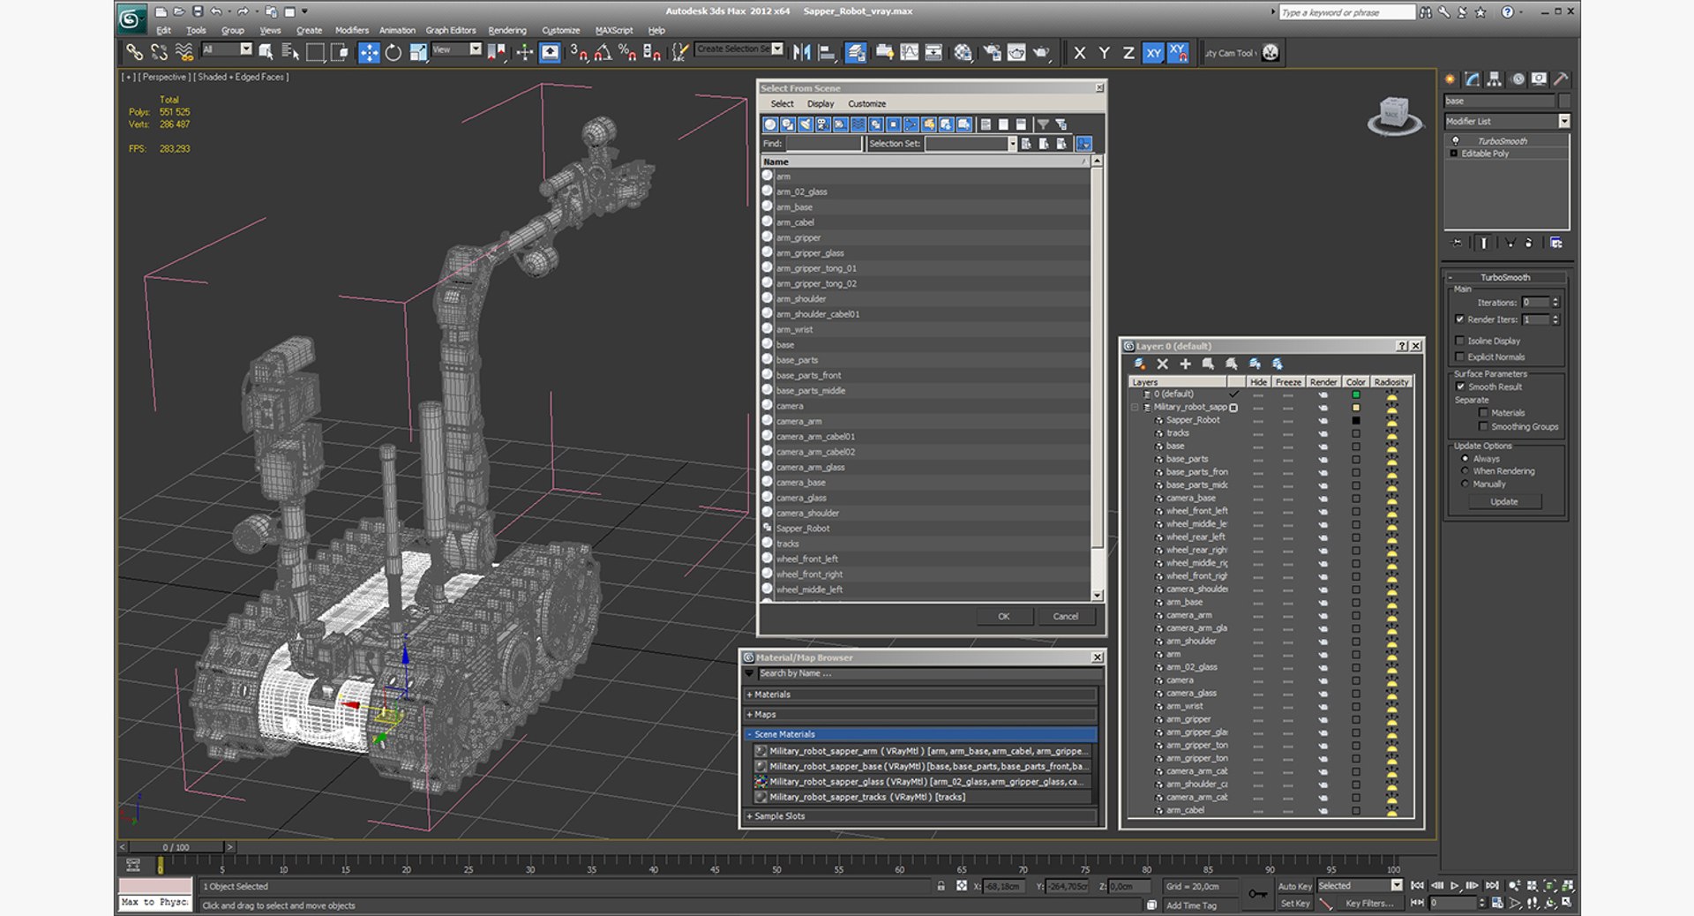This screenshot has height=916, width=1694.
Task: Toggle the Angle Snap tool
Action: [603, 53]
